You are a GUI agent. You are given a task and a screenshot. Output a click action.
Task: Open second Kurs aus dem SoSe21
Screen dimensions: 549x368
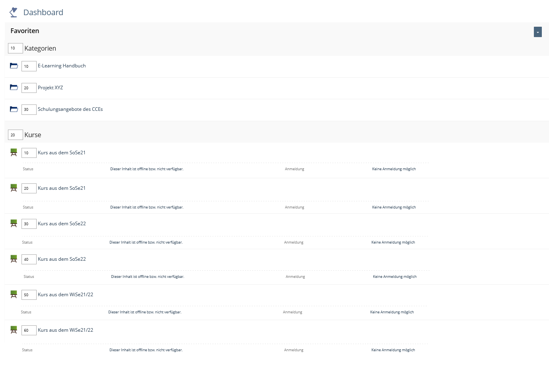click(62, 188)
